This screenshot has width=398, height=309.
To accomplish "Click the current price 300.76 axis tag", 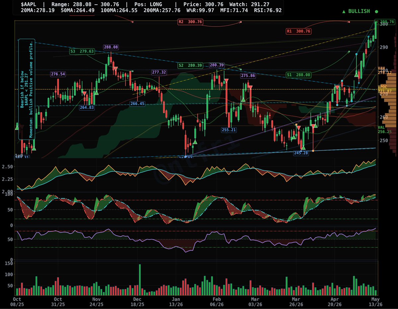I will [x=385, y=22].
